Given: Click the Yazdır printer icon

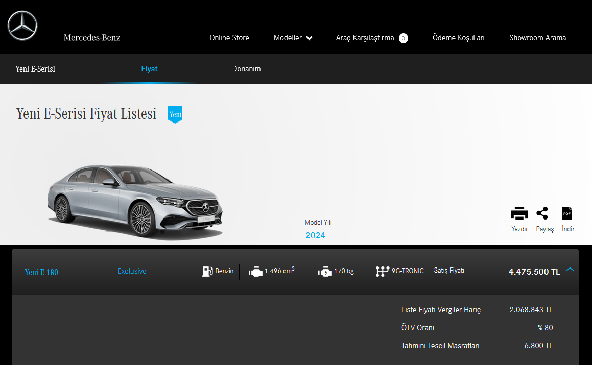Looking at the screenshot, I should pyautogui.click(x=519, y=213).
